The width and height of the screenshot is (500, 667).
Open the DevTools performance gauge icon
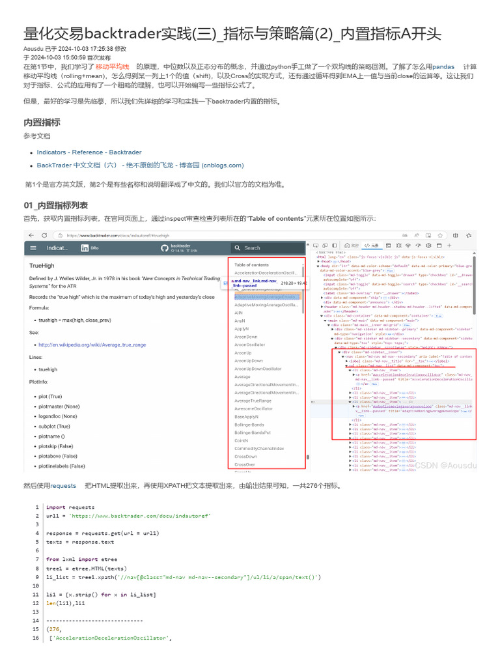point(419,246)
